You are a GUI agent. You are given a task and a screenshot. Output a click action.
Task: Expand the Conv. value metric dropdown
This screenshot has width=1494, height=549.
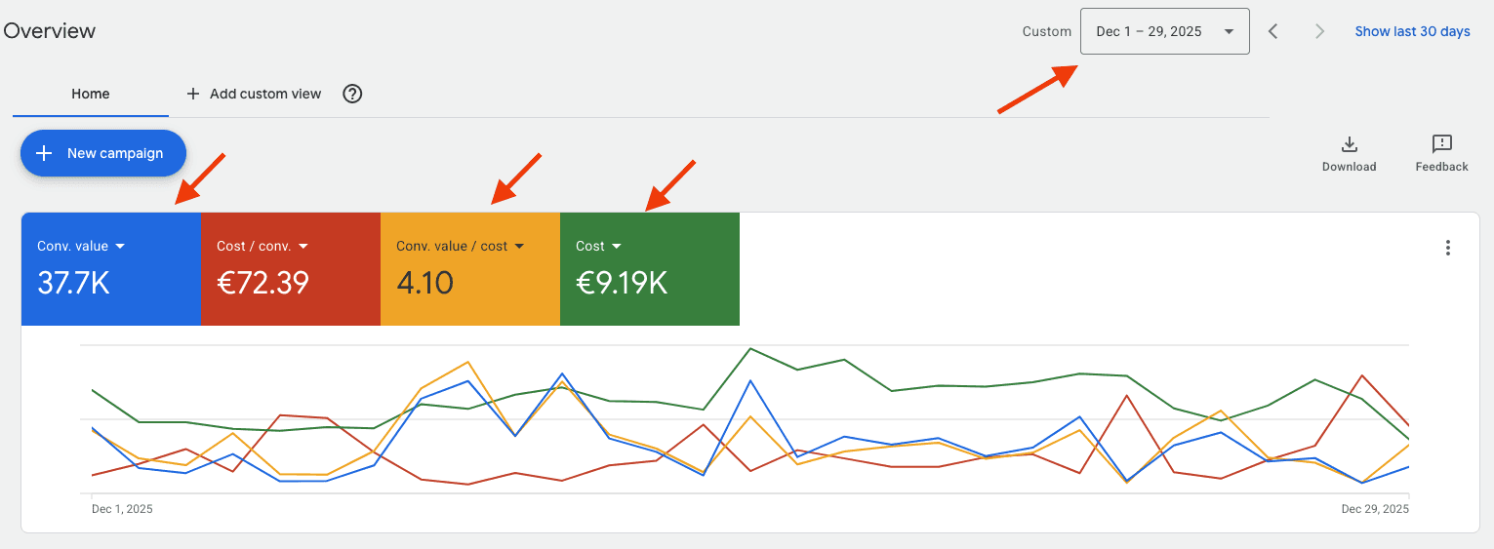(x=82, y=246)
